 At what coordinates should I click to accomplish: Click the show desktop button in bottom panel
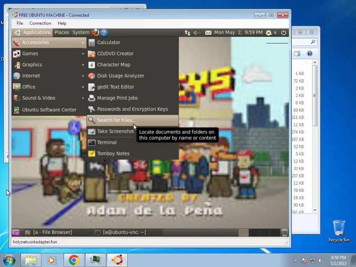point(16,233)
